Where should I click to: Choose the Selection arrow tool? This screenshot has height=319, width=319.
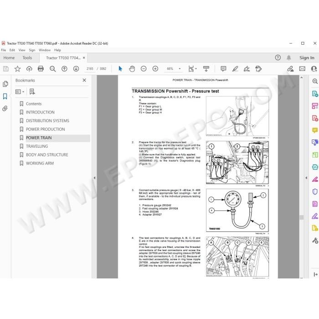120,69
